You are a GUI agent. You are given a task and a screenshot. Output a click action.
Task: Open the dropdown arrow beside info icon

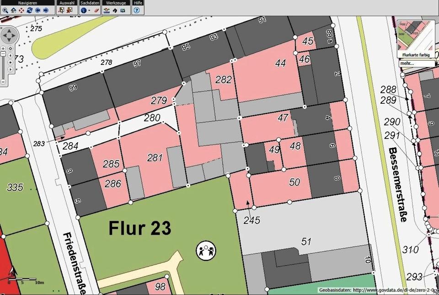[x=89, y=10]
